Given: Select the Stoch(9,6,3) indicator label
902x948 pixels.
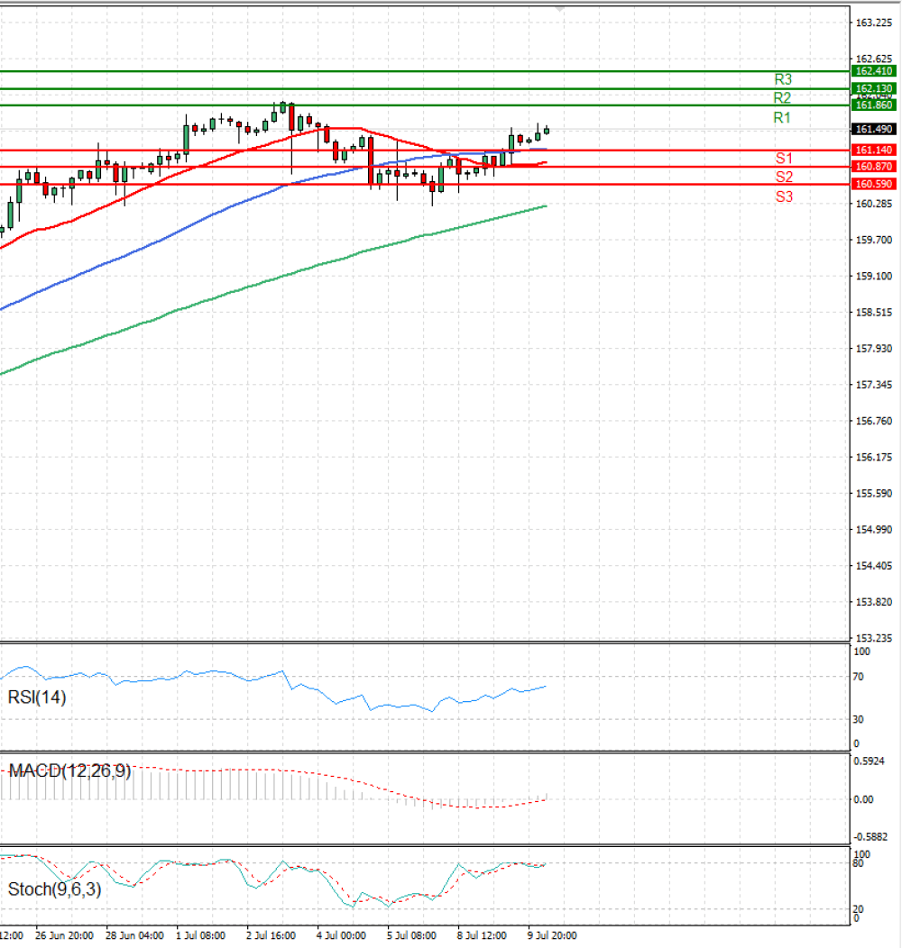Looking at the screenshot, I should [x=54, y=889].
